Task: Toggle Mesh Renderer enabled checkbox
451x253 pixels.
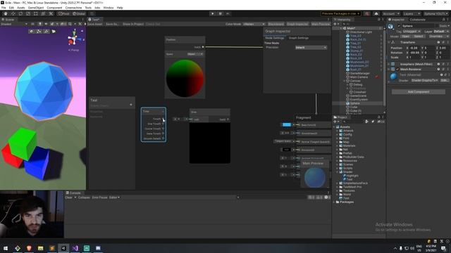Action: pos(397,69)
